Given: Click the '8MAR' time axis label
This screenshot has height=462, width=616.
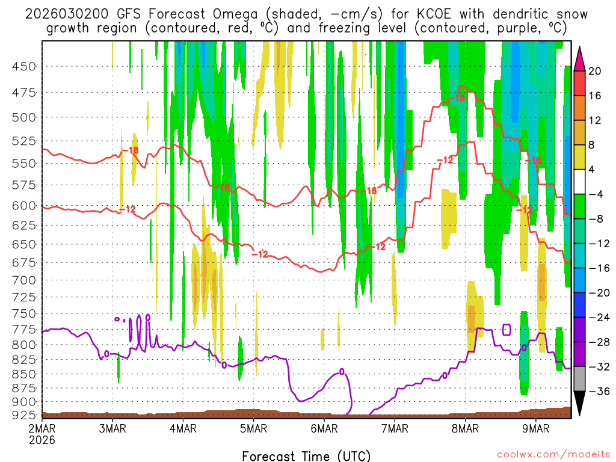Looking at the screenshot, I should tap(465, 428).
